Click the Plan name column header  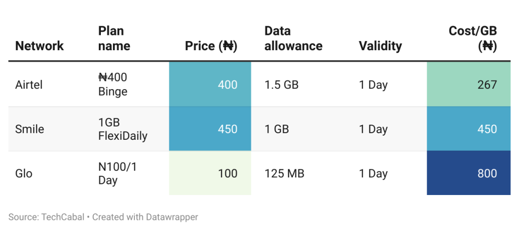click(x=114, y=38)
